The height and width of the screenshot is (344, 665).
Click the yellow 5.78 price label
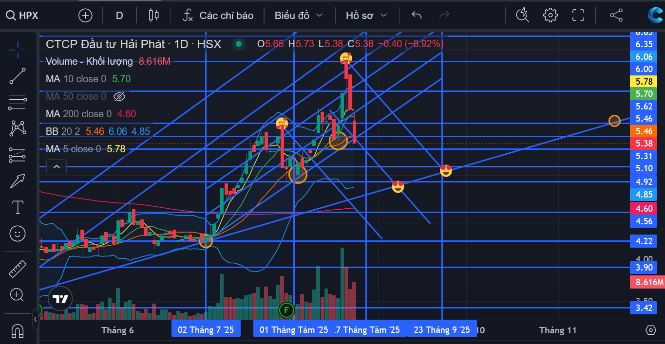(x=644, y=82)
